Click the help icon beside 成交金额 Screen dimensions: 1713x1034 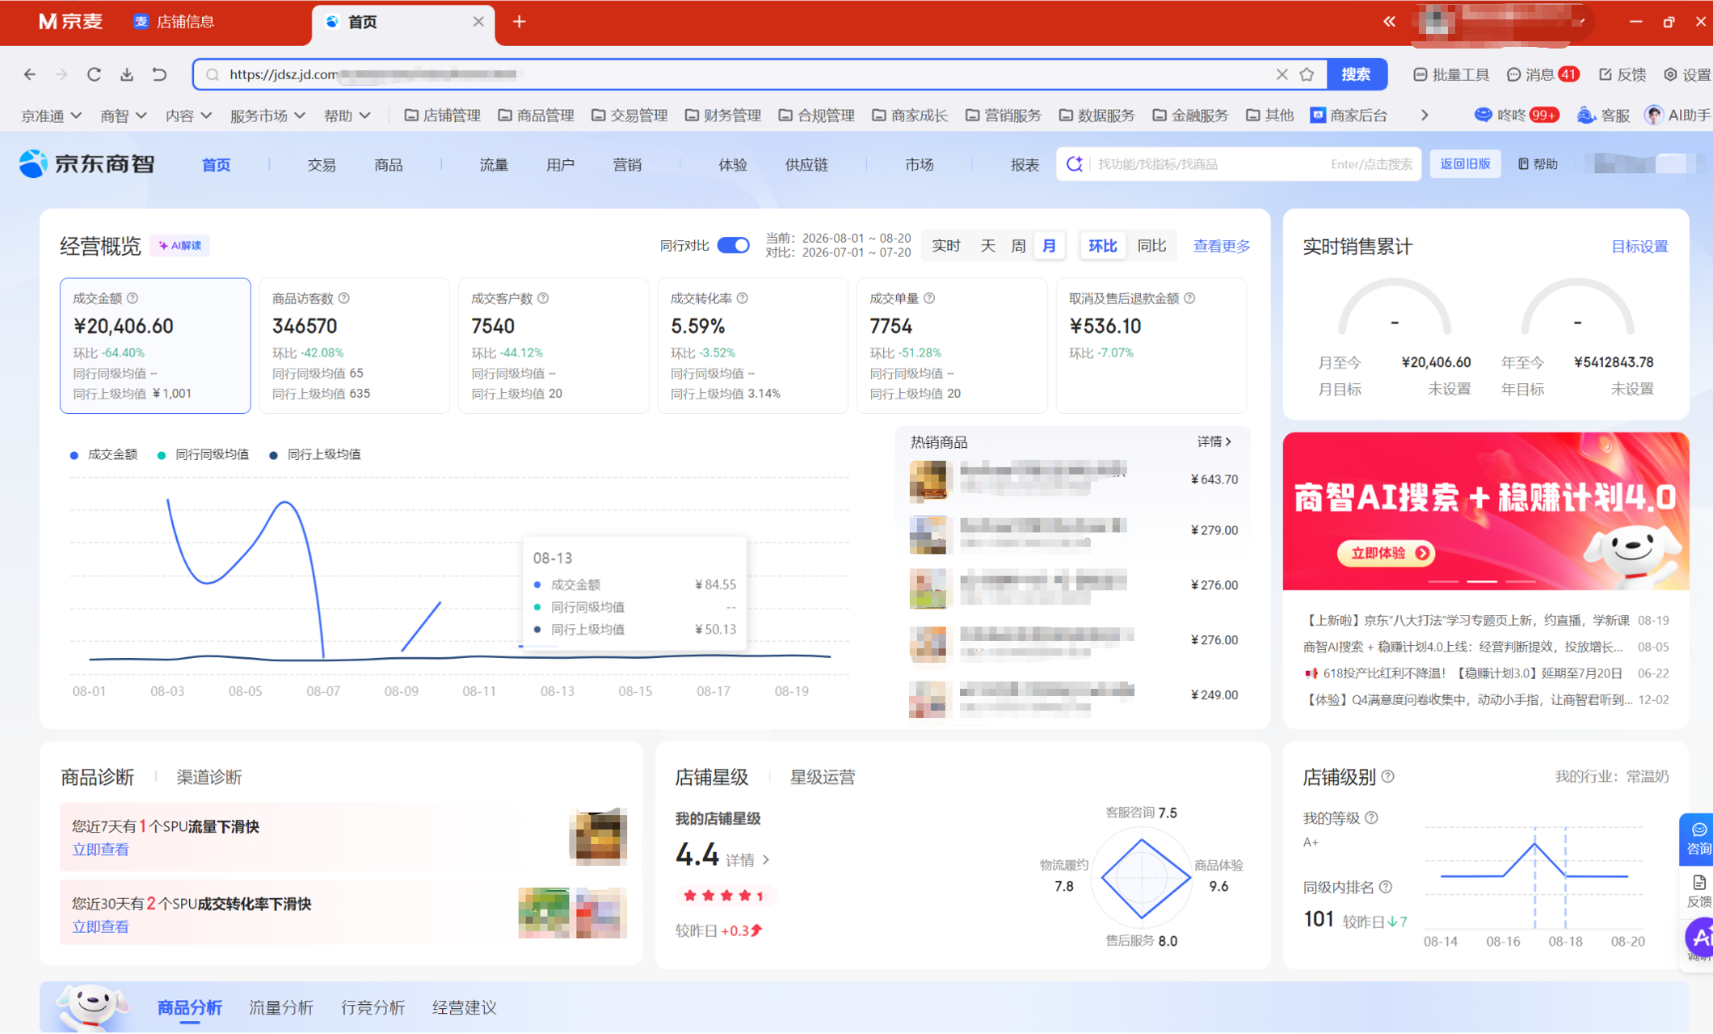[133, 298]
